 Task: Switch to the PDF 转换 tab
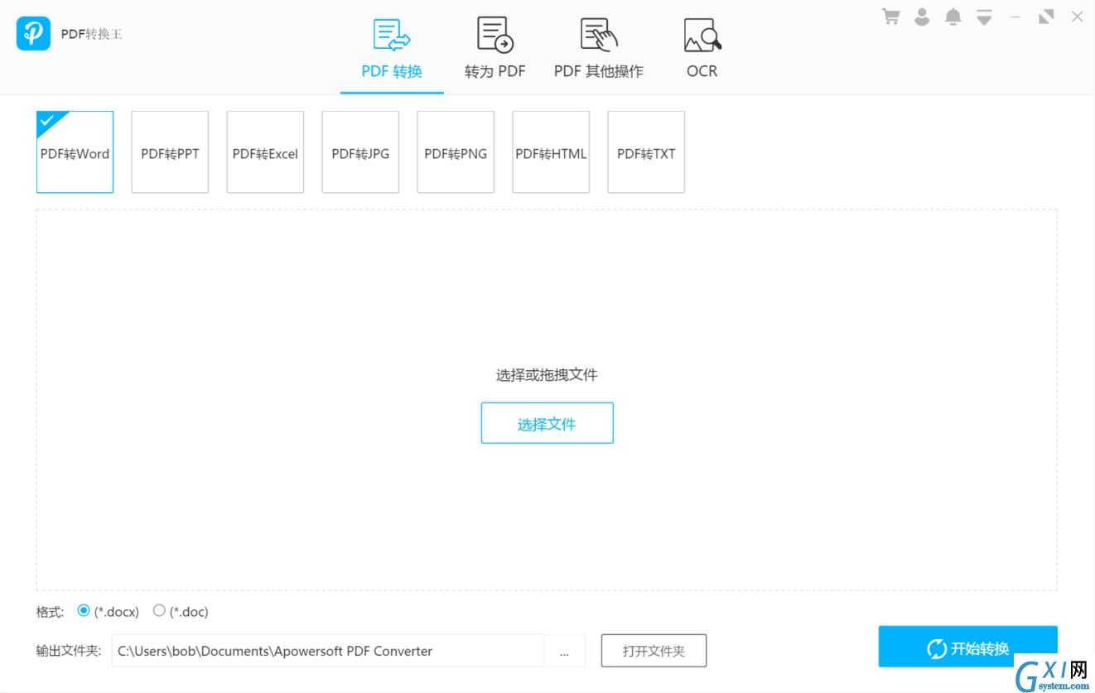pyautogui.click(x=392, y=48)
